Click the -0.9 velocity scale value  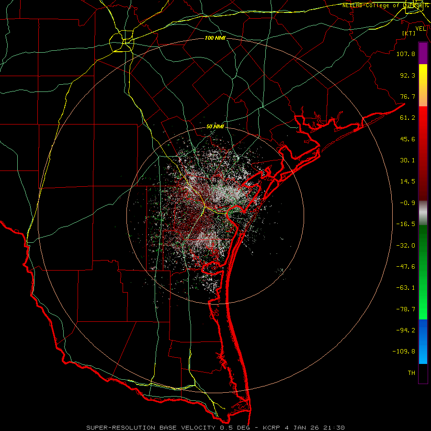pos(408,203)
